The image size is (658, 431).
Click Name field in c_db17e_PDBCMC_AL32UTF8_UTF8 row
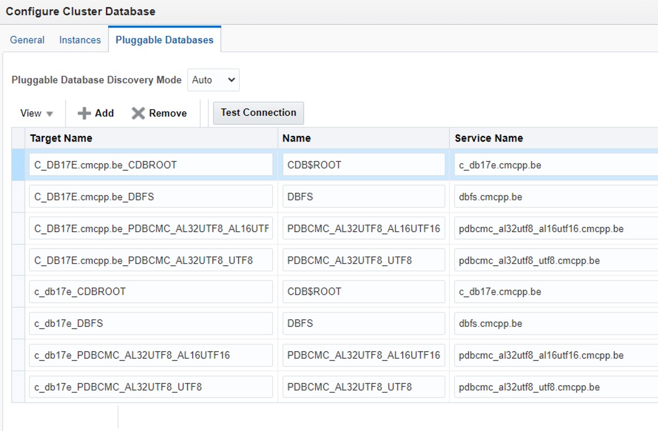coord(364,387)
